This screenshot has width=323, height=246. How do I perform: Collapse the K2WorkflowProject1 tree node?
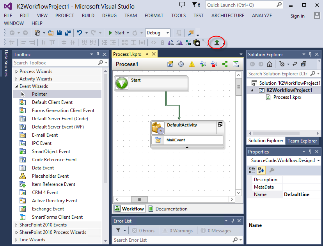coord(252,90)
